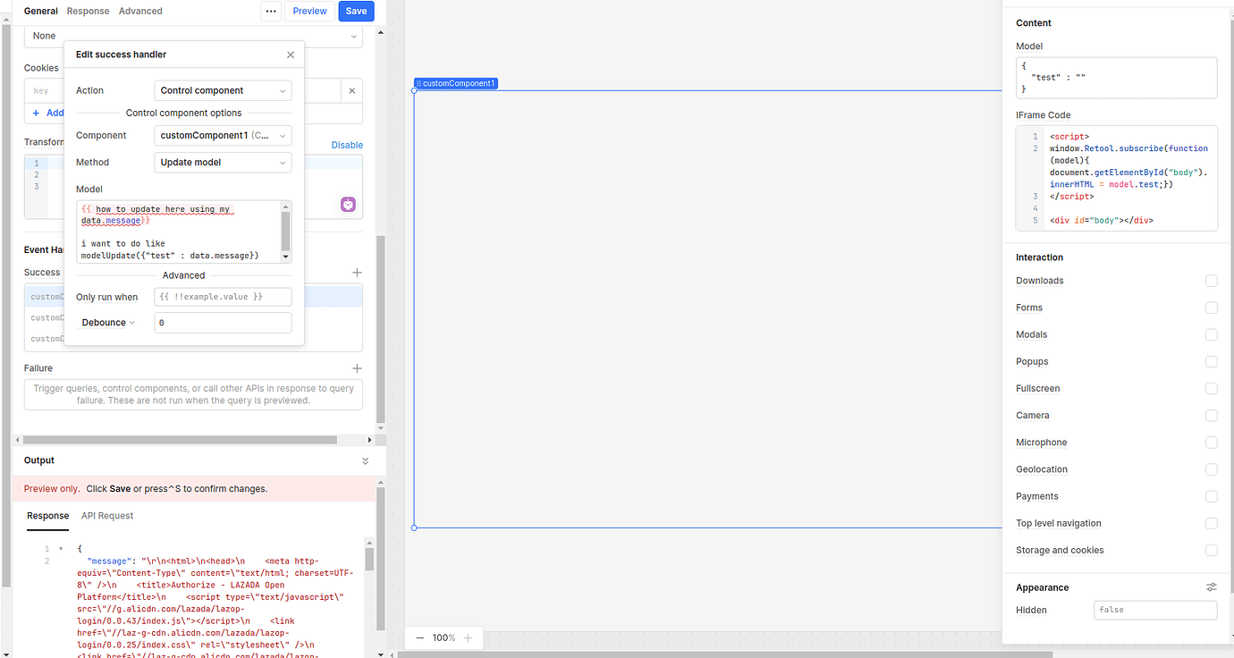Click the Hidden field showing false
Screen dimensions: 1234x658
(1155, 610)
